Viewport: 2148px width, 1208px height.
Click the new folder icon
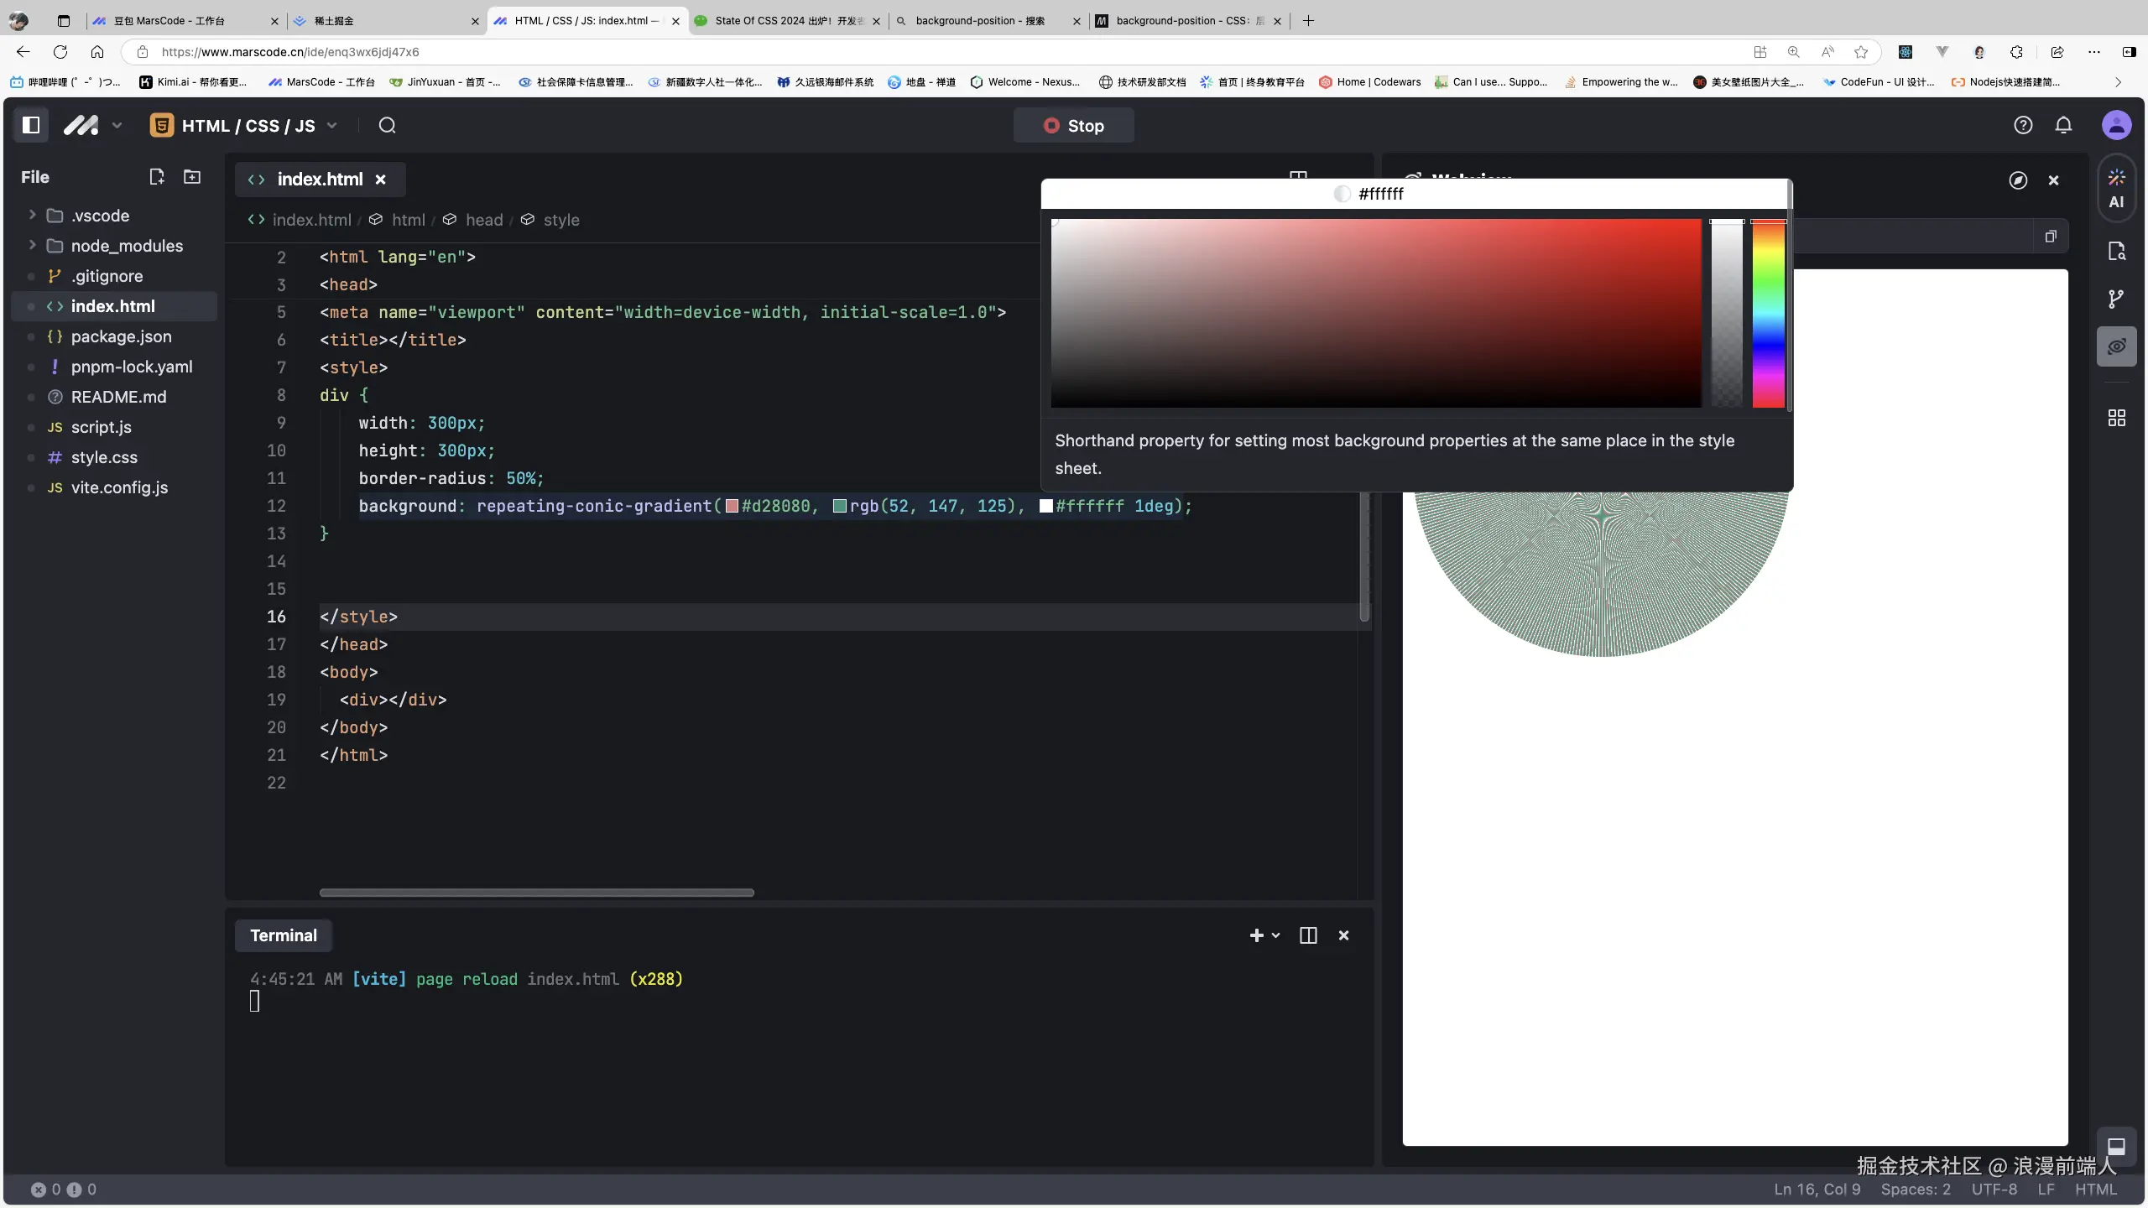[192, 177]
